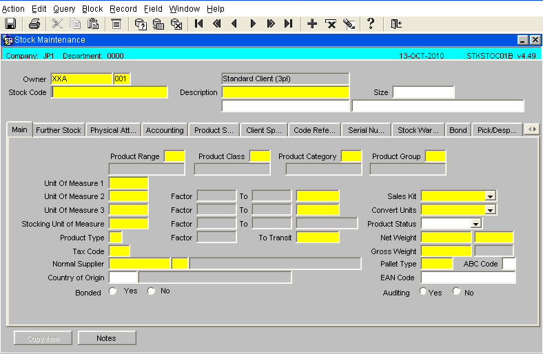Click the Enter Query icon

coord(141,24)
